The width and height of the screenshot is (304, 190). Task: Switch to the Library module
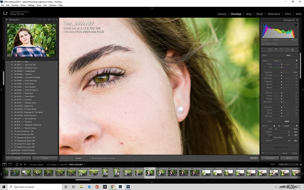point(222,14)
